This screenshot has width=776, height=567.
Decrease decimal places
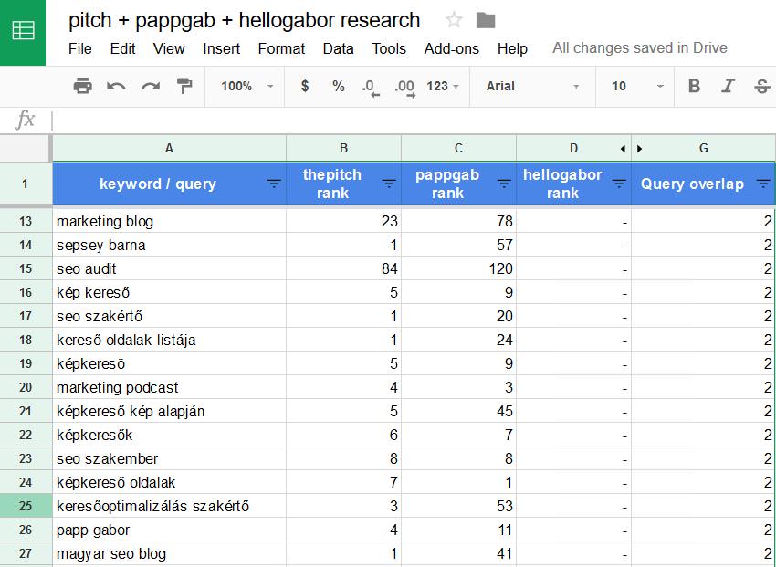click(371, 87)
